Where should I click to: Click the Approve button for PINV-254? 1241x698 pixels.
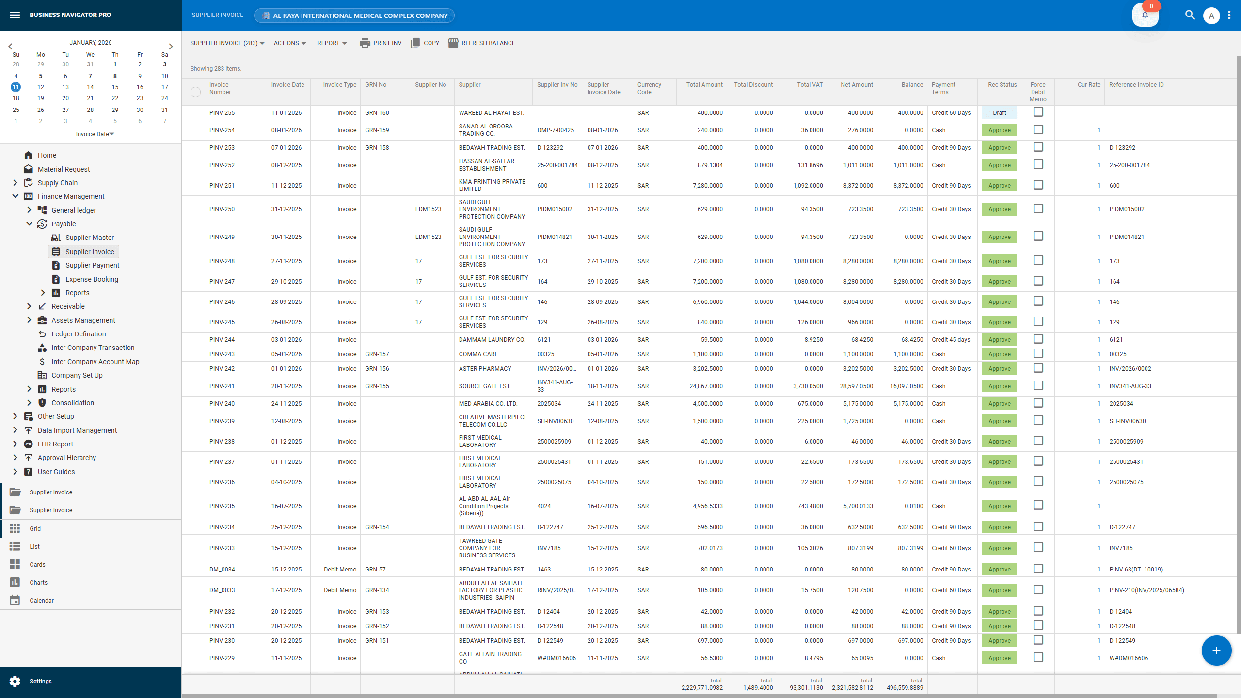(x=999, y=129)
